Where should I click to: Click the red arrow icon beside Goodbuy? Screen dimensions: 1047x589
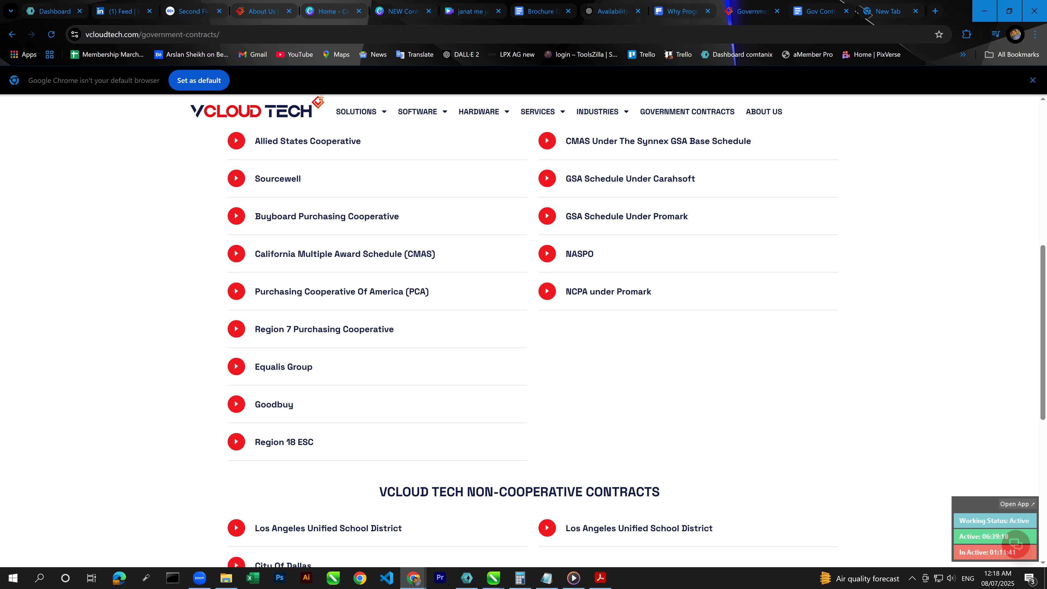tap(236, 404)
